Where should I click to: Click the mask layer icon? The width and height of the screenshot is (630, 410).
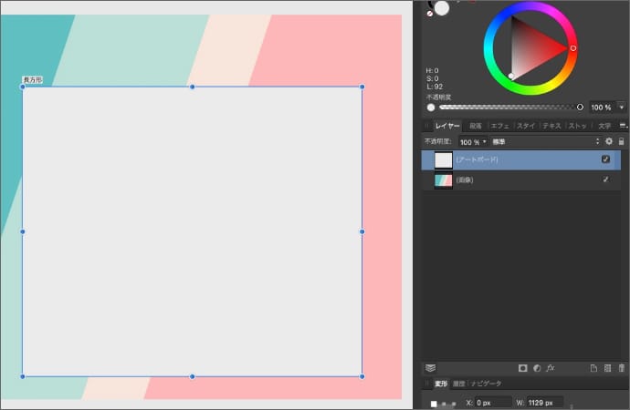click(523, 368)
